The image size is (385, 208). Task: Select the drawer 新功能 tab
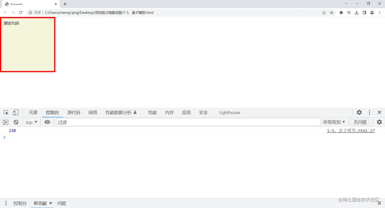click(40, 203)
